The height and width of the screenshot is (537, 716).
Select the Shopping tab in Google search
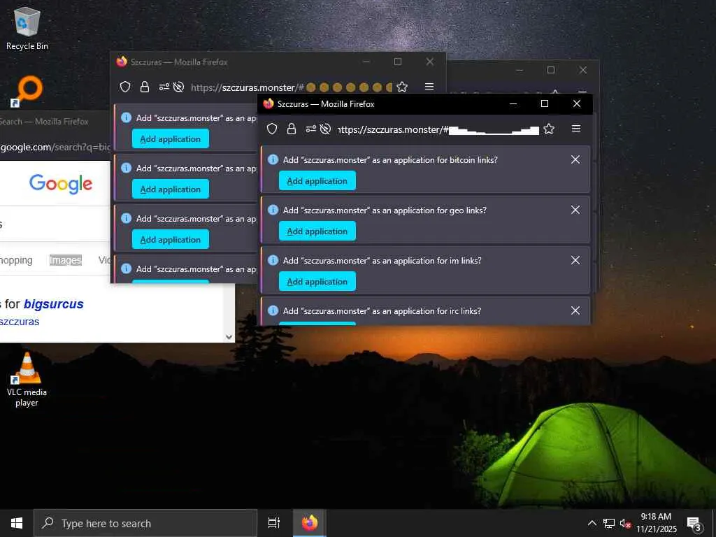coord(16,260)
